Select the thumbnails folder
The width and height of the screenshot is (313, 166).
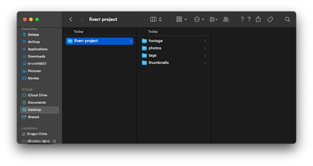(174, 63)
